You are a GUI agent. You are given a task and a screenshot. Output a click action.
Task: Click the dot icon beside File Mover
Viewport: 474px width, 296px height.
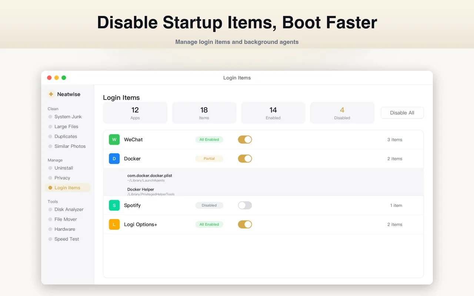click(x=50, y=219)
